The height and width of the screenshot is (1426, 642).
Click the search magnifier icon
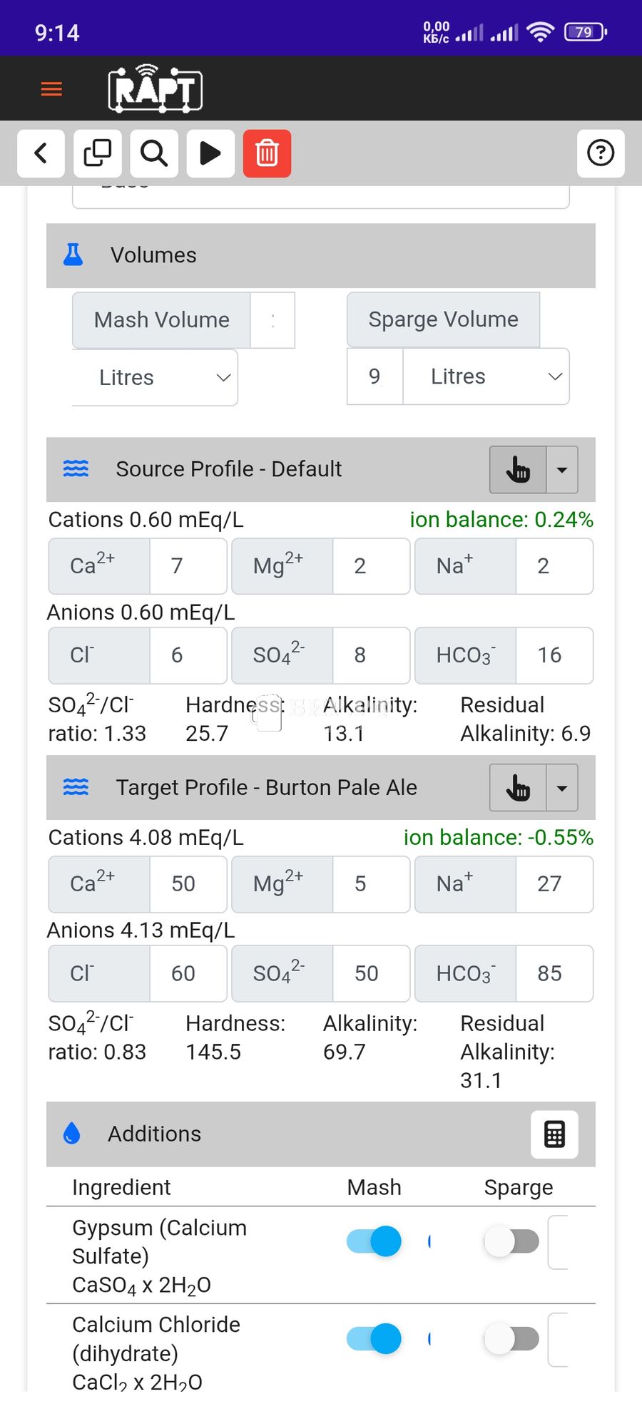(154, 153)
